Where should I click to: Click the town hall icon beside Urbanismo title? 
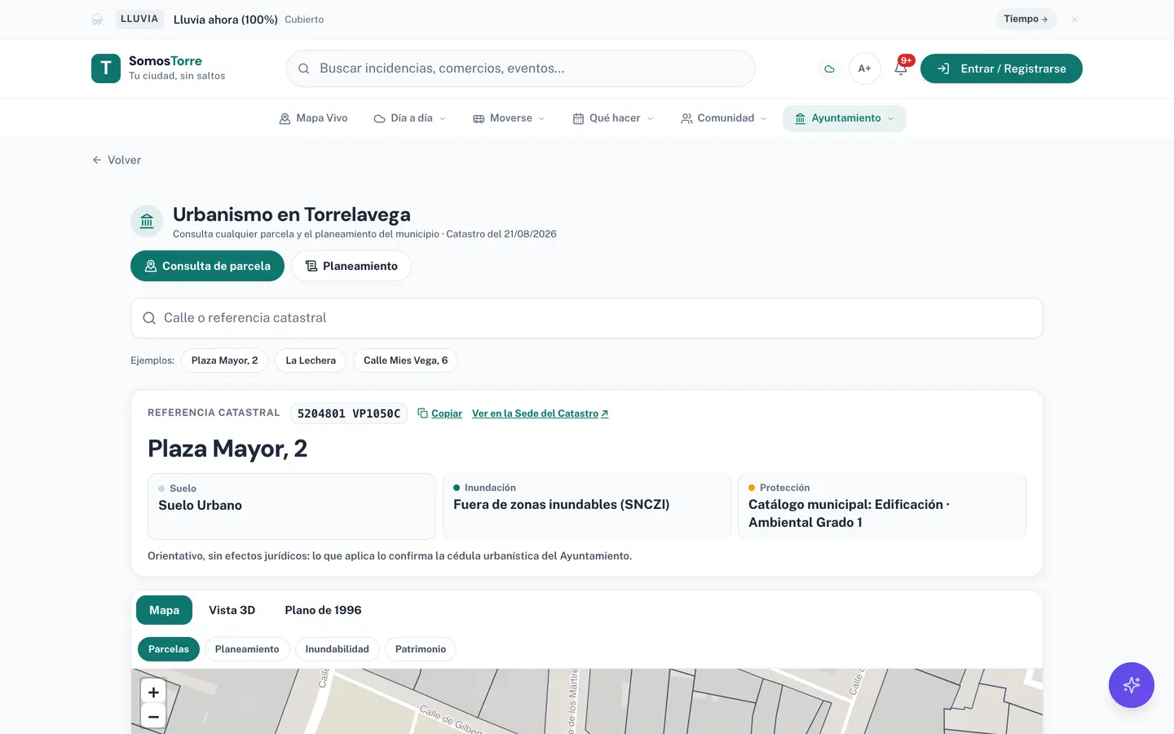coord(147,221)
